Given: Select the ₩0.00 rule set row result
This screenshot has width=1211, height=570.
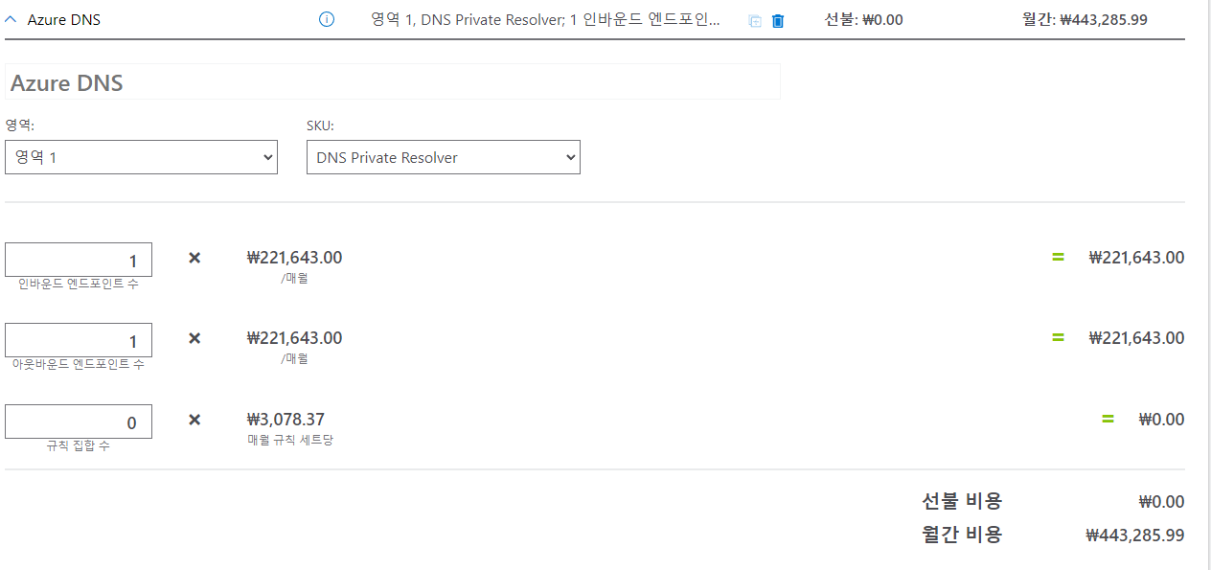Looking at the screenshot, I should click(1161, 419).
